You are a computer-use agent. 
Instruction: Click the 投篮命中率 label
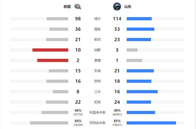97,113
